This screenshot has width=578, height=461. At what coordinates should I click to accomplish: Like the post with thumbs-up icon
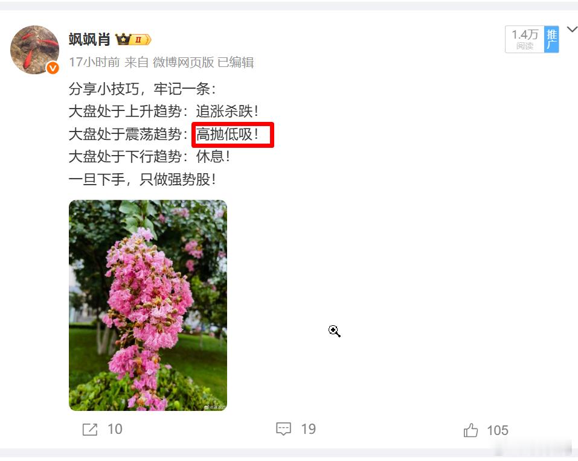tap(470, 430)
